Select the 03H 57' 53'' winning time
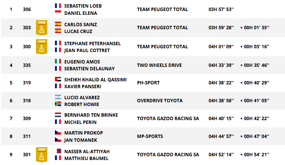Viewport: 285px width, 165px height. point(221,10)
